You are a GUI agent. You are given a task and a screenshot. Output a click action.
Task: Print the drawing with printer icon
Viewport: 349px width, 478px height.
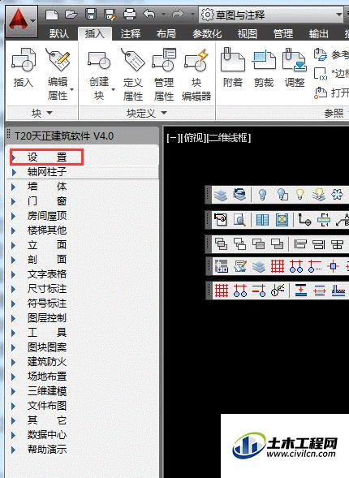point(130,15)
